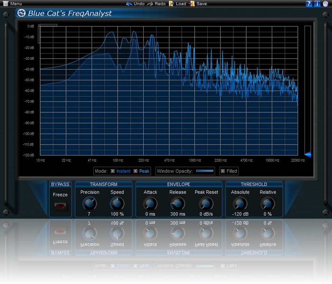
Task: Click the Save text label
Action: [202, 4]
